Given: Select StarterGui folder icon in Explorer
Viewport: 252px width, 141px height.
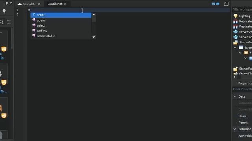Looking at the screenshot, I should (x=235, y=42).
